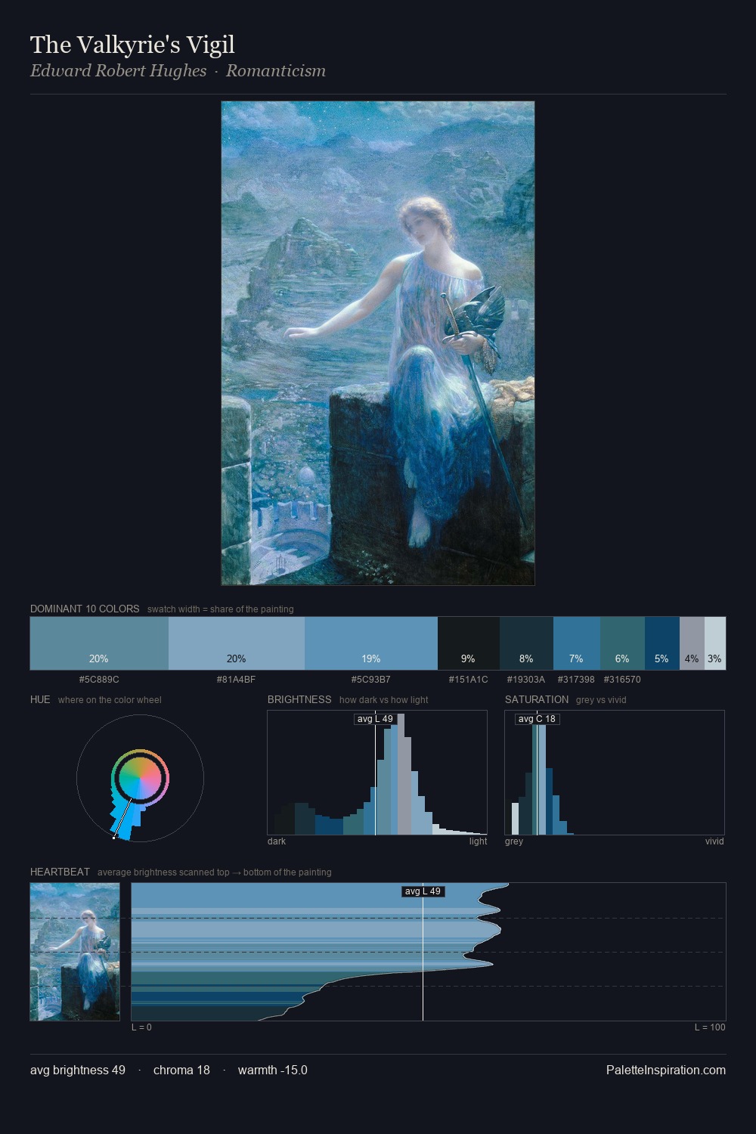The height and width of the screenshot is (1134, 756).
Task: Click "swatch width = share of the painting"
Action: (221, 609)
